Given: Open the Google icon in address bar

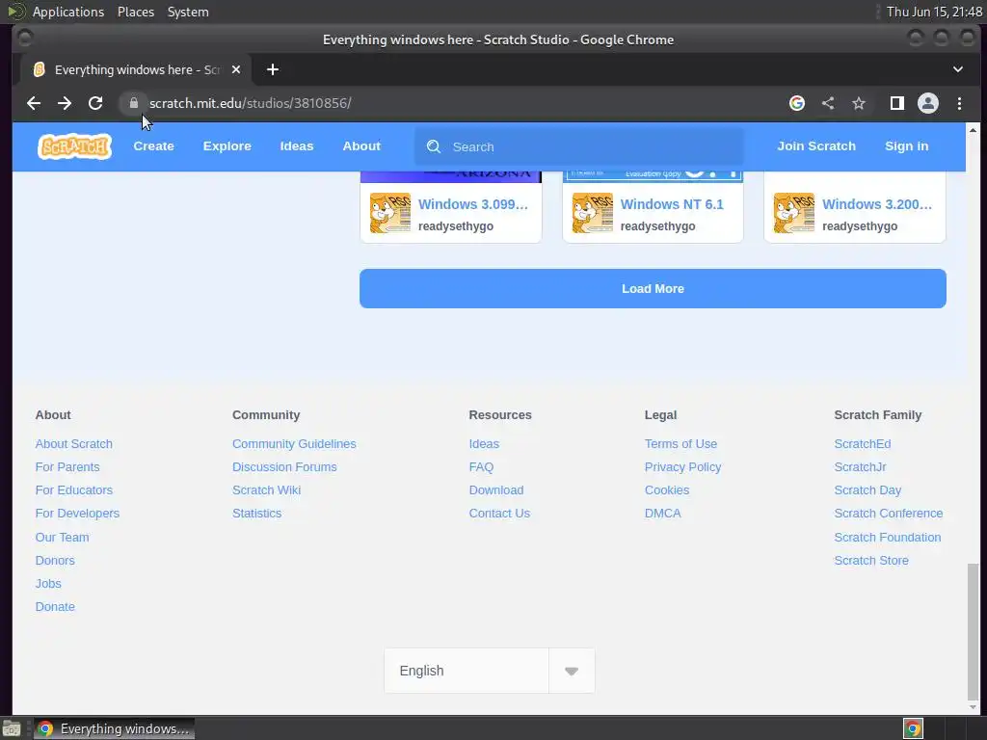Looking at the screenshot, I should [x=797, y=103].
